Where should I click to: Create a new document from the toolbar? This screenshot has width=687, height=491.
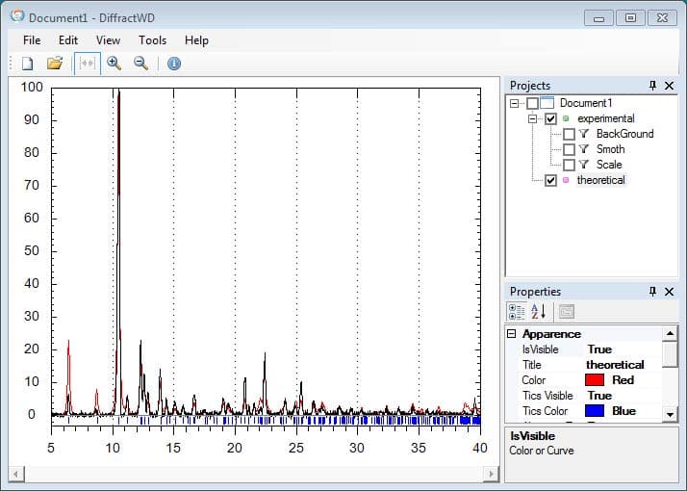(27, 64)
